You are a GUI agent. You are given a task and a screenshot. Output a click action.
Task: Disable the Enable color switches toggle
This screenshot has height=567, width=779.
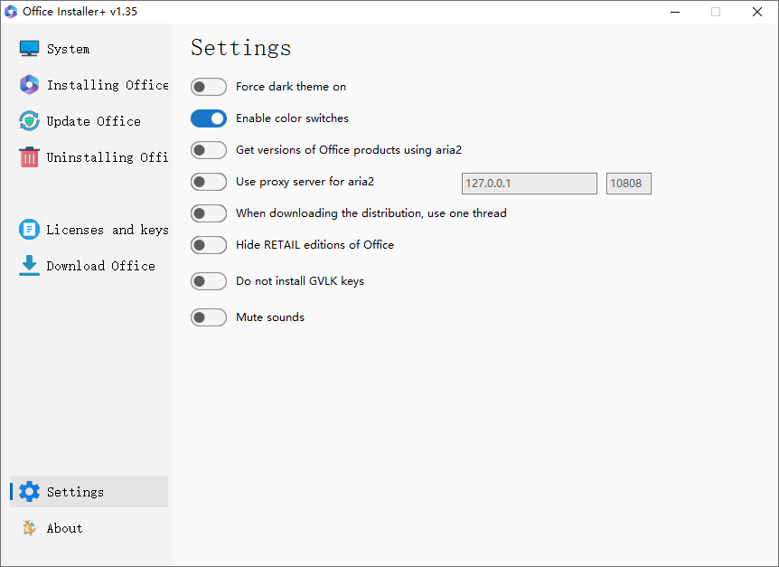click(x=209, y=118)
